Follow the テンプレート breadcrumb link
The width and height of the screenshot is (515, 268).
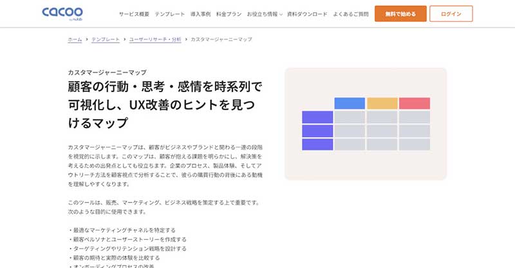click(106, 39)
